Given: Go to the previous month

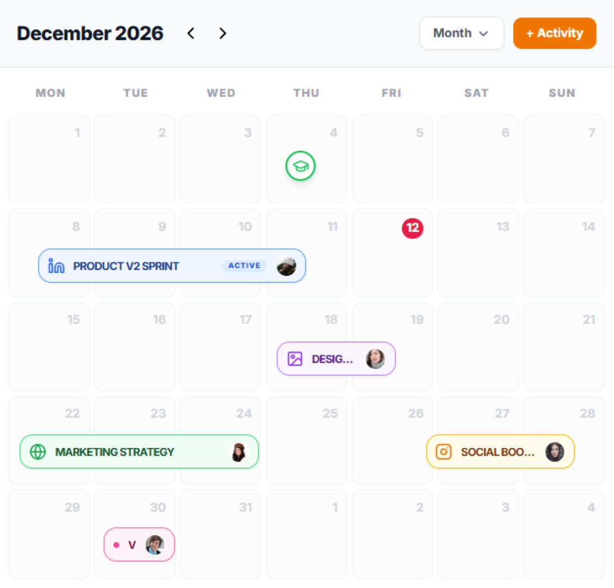Looking at the screenshot, I should (191, 33).
